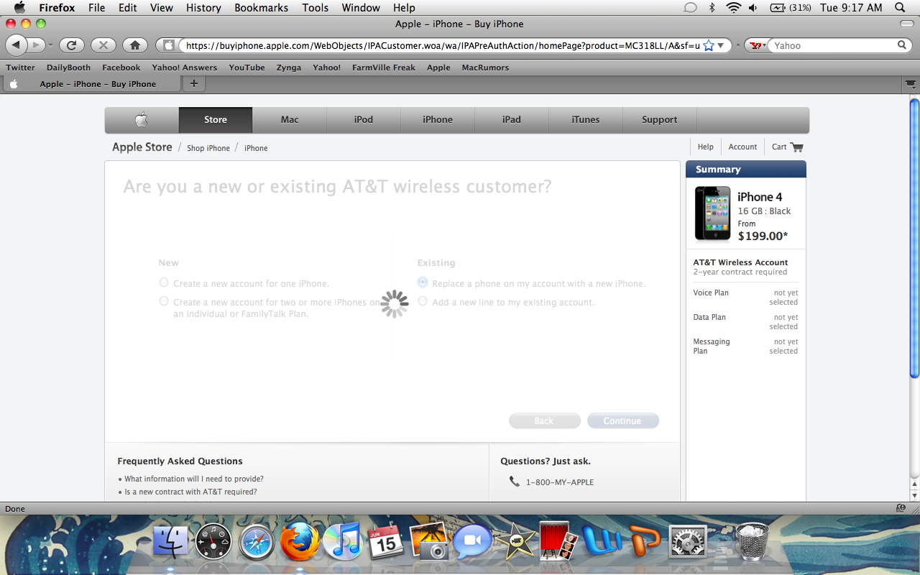Reload the page with the refresh icon

click(71, 45)
